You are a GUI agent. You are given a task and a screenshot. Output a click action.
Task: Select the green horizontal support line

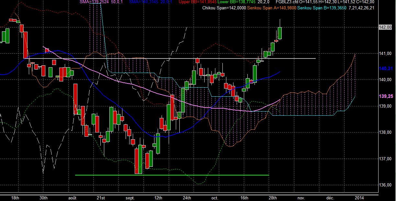(x=172, y=175)
